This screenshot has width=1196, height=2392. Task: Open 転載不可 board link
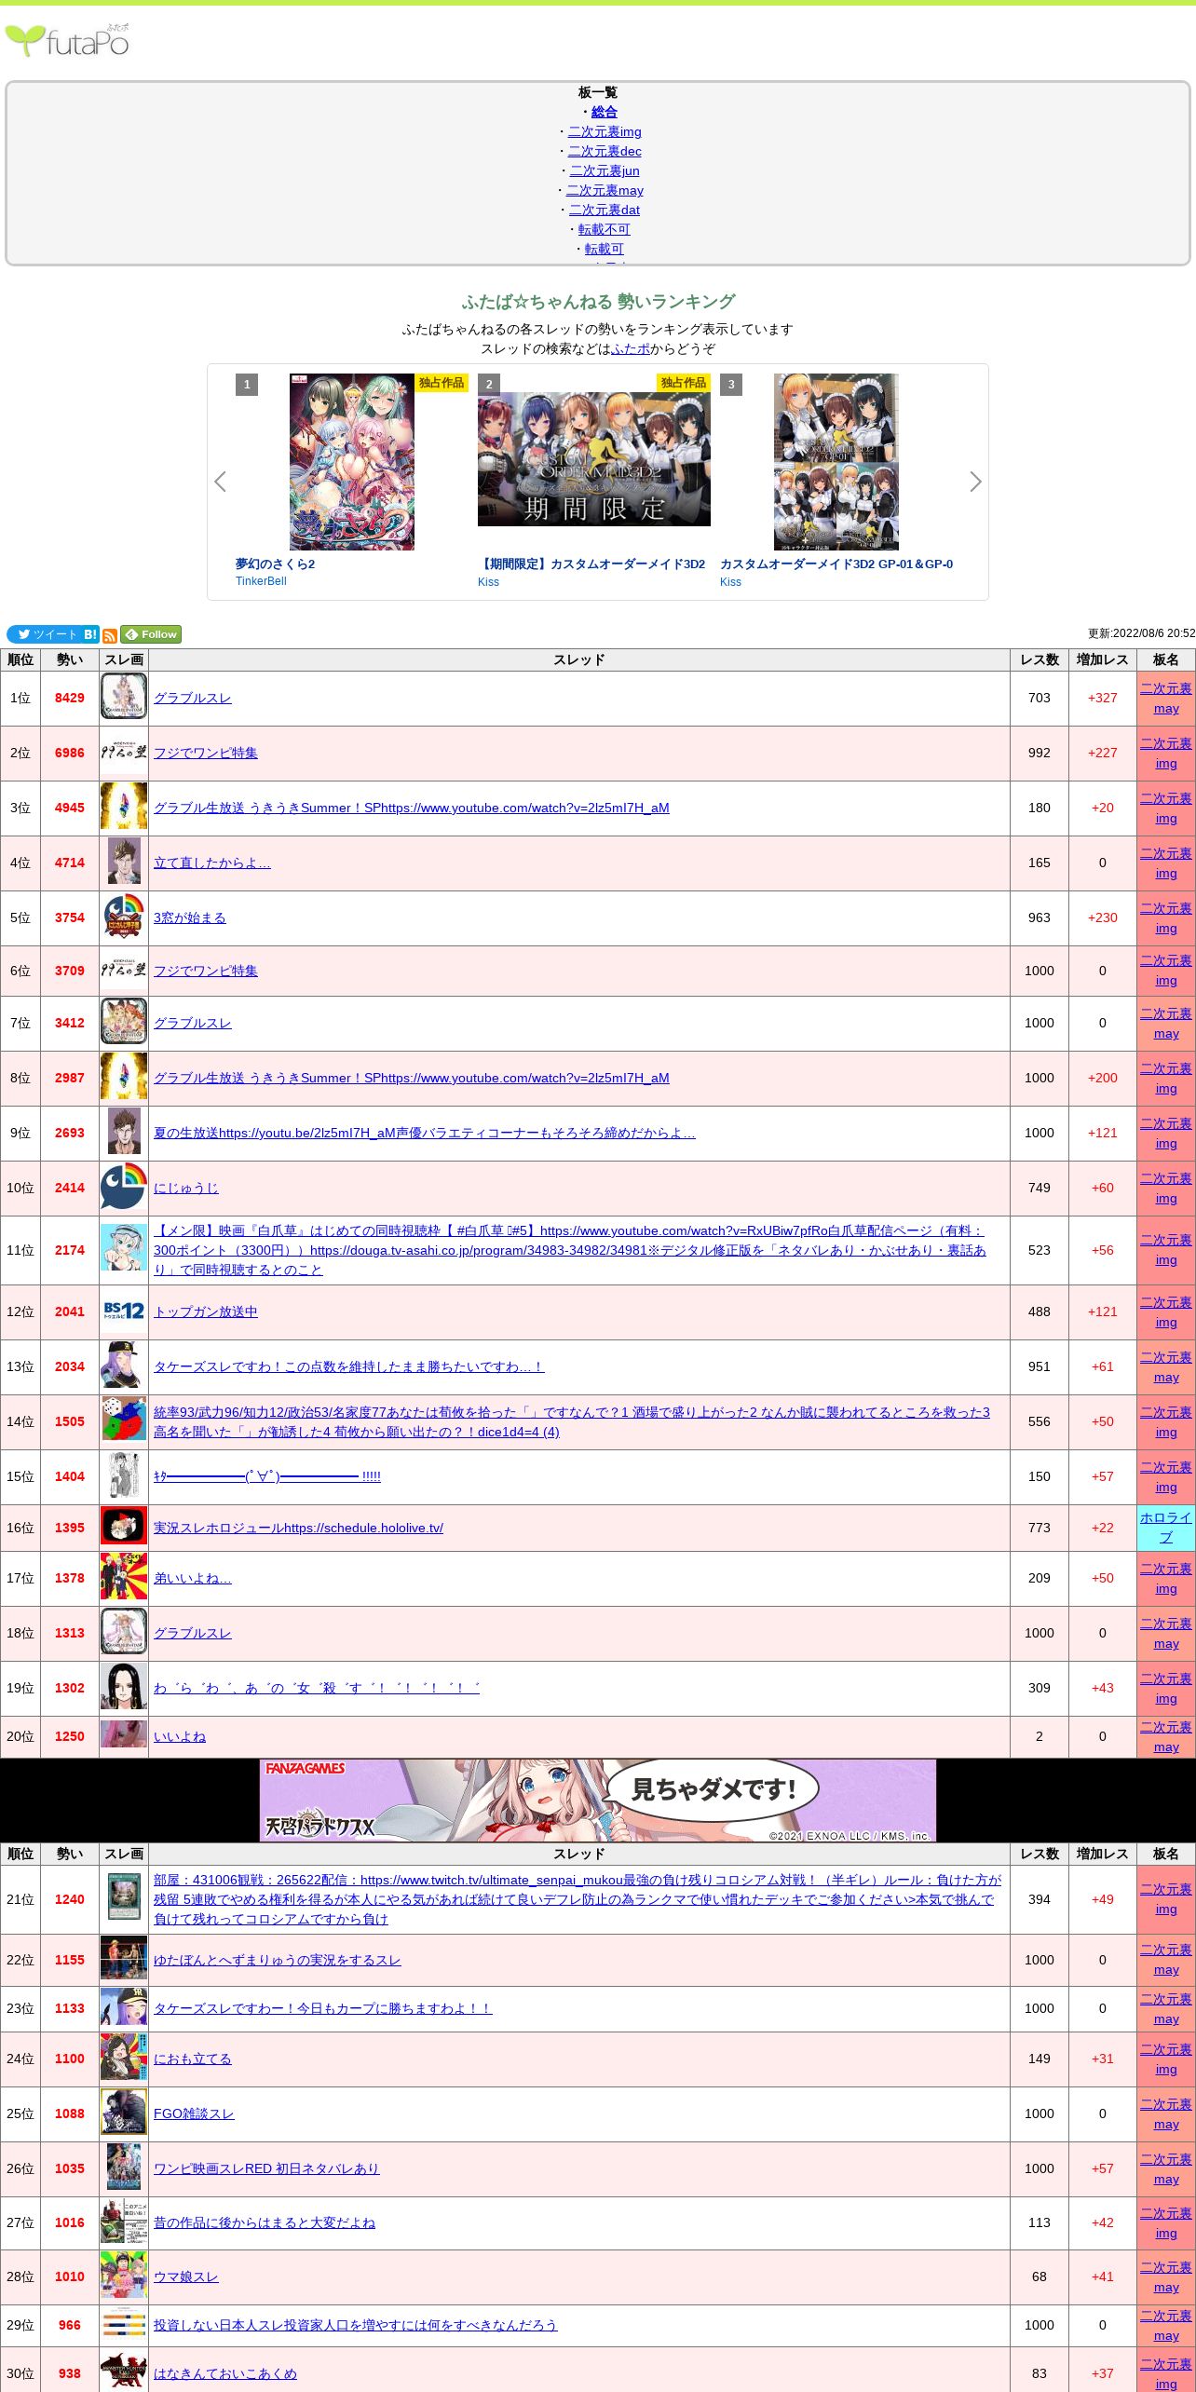(605, 229)
